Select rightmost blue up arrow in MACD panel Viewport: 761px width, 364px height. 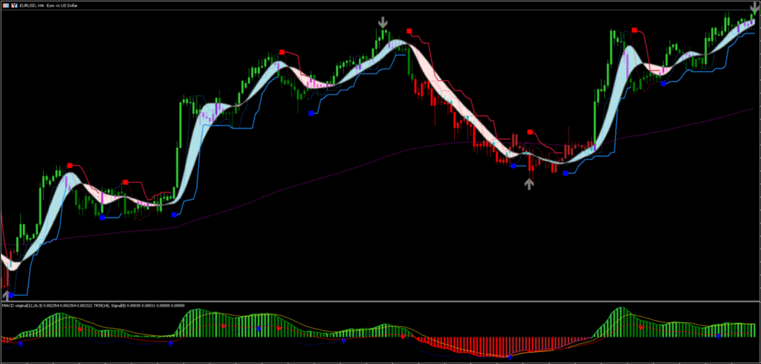718,336
